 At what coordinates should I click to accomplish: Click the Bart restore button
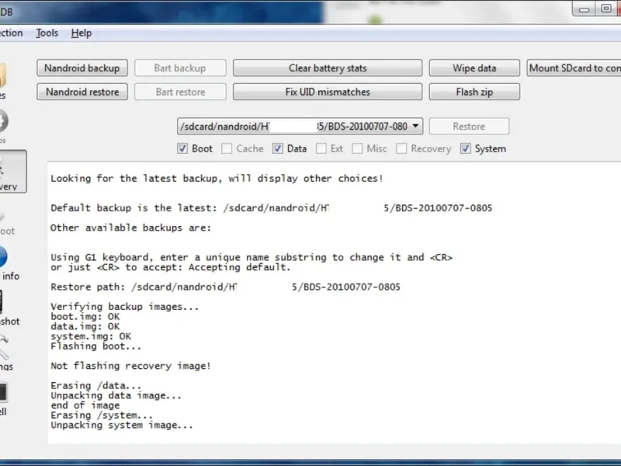pyautogui.click(x=180, y=92)
